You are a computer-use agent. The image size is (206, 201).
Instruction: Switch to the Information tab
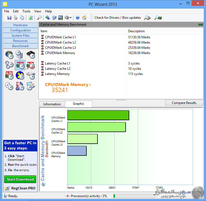pos(52,104)
